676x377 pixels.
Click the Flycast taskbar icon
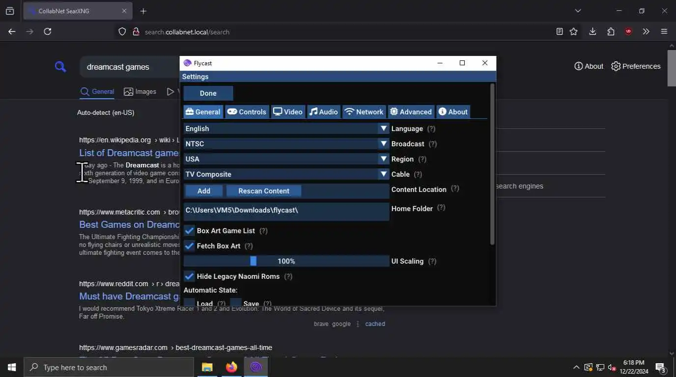[255, 367]
